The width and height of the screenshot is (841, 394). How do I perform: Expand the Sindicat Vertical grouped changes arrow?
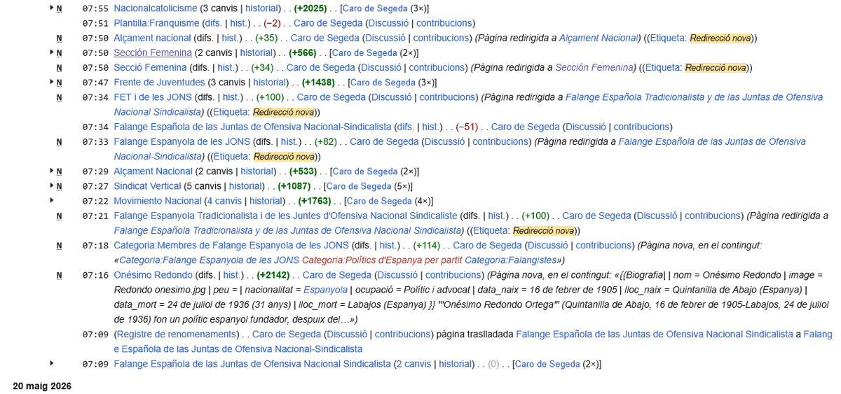tap(52, 185)
